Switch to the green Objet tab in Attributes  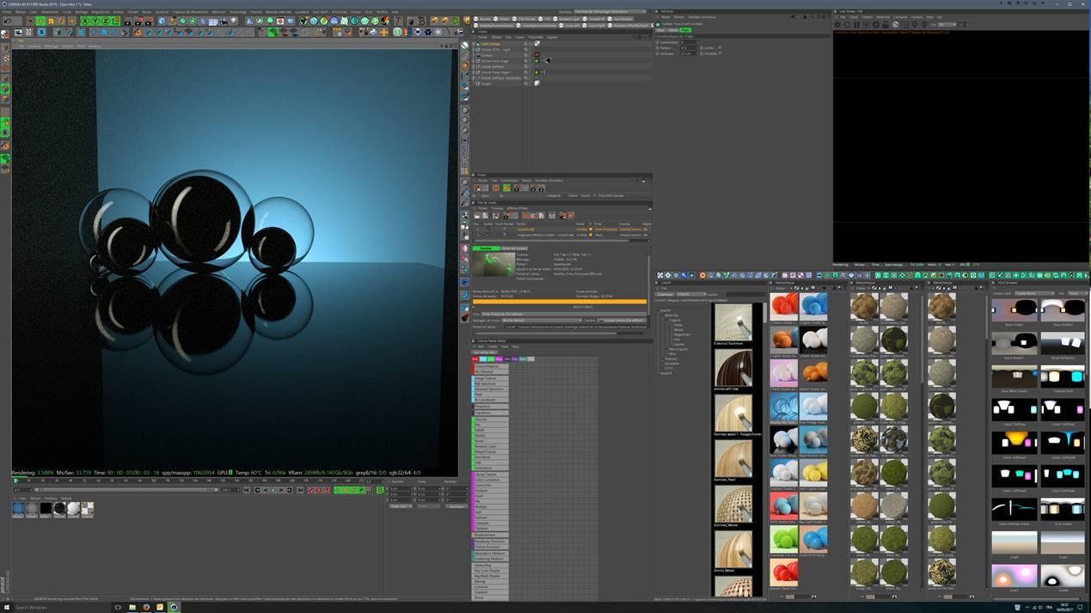[x=685, y=30]
